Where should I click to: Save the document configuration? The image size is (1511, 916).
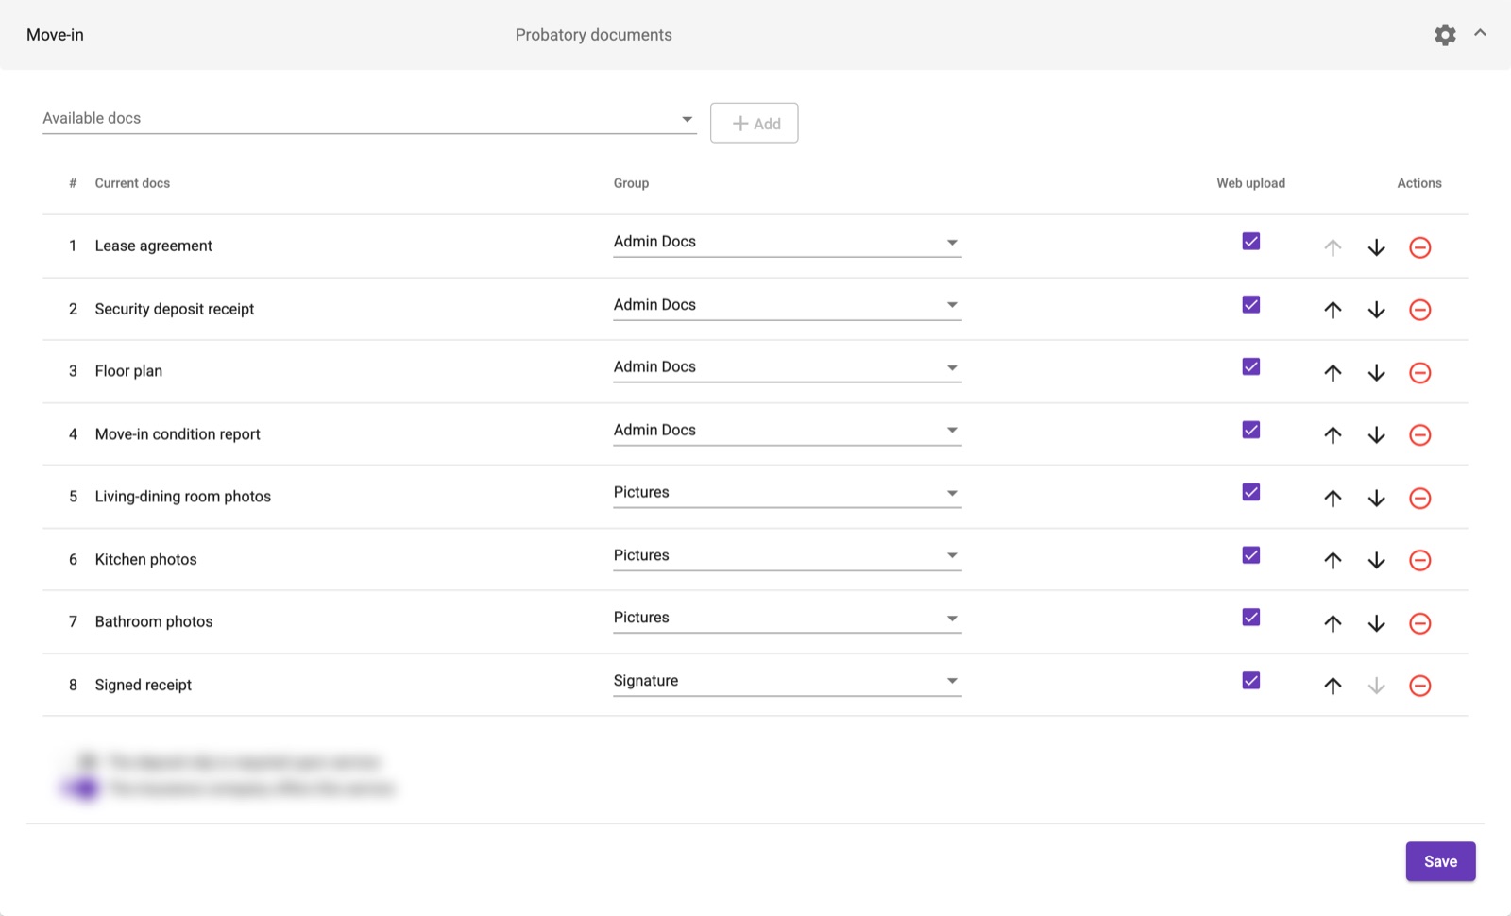click(1440, 861)
